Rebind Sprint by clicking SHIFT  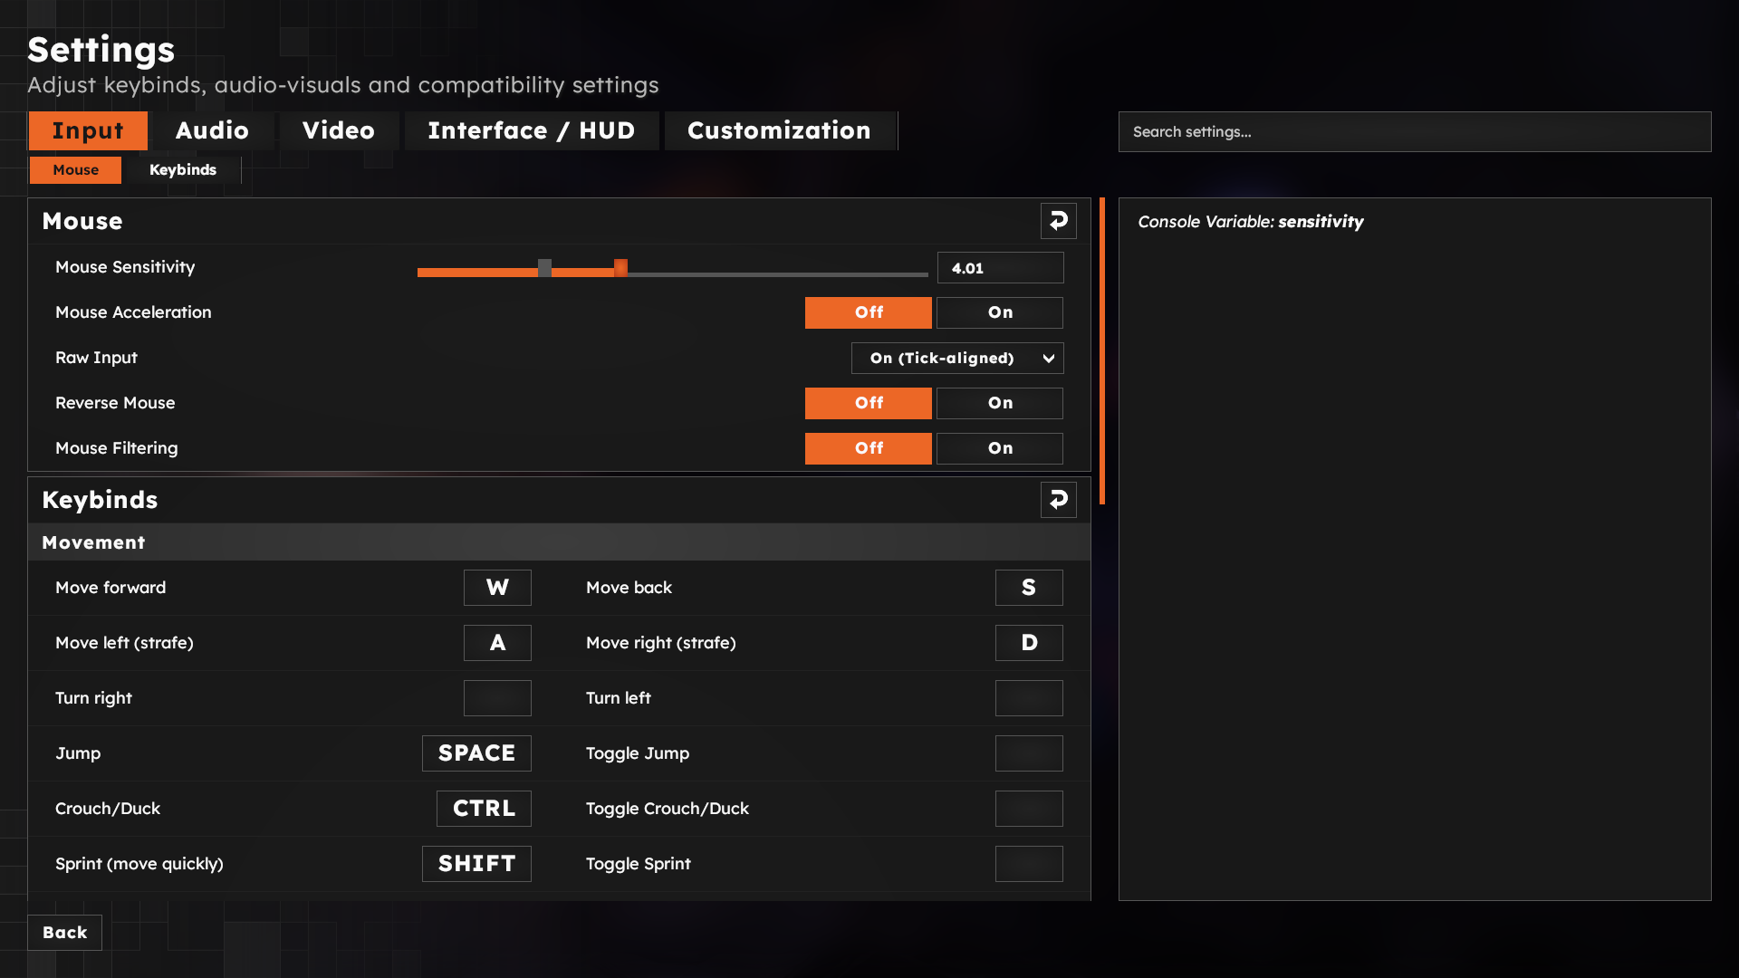(x=476, y=863)
